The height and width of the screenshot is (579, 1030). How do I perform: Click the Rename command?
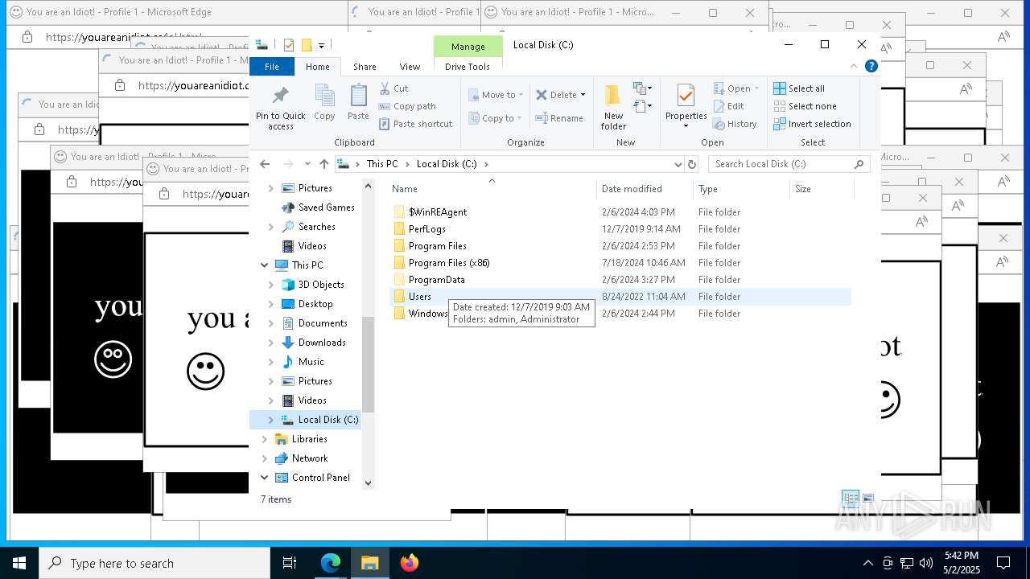tap(559, 118)
